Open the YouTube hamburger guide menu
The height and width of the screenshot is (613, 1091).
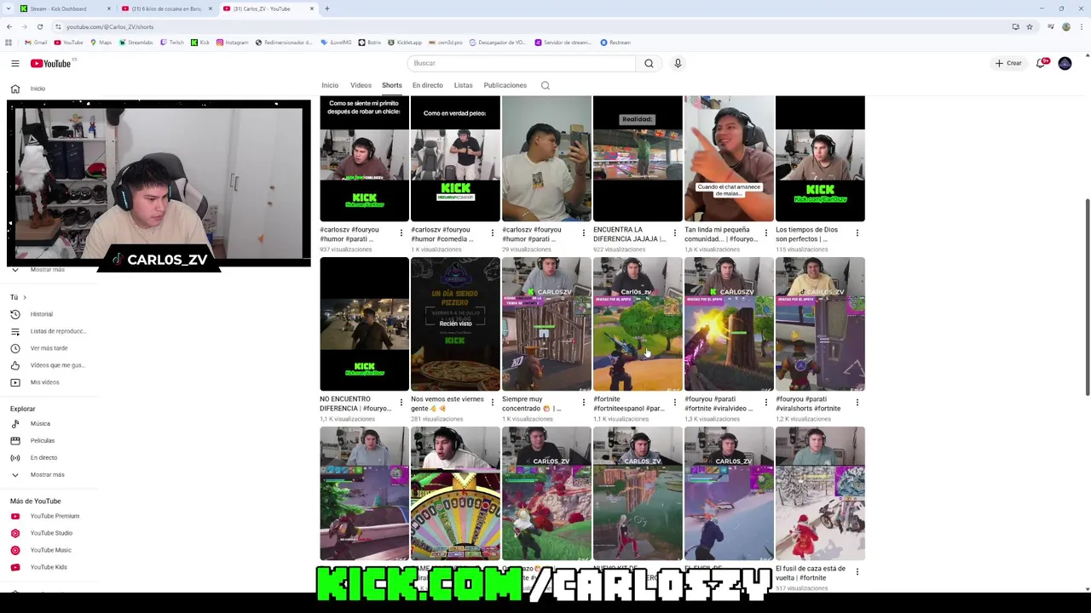(14, 63)
